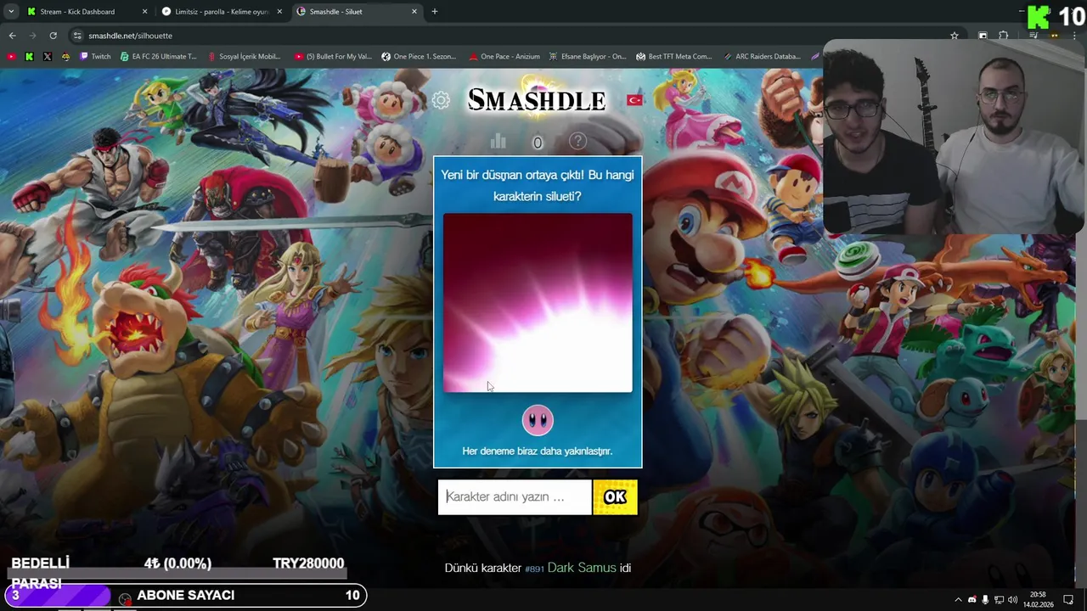The width and height of the screenshot is (1087, 611).
Task: Open network status tray icon
Action: (x=1000, y=600)
